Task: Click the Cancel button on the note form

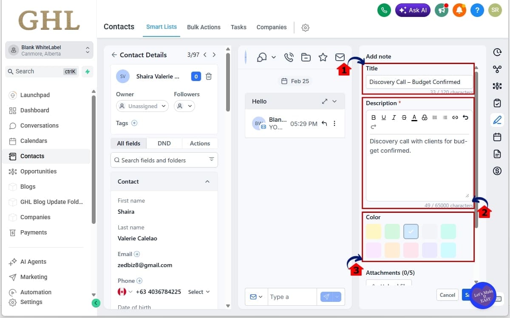Action: (447, 295)
